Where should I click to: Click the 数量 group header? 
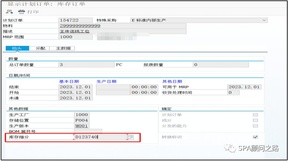click(13, 59)
